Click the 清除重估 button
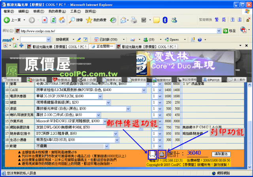Viewport: 253px width, 177px height. (221, 154)
